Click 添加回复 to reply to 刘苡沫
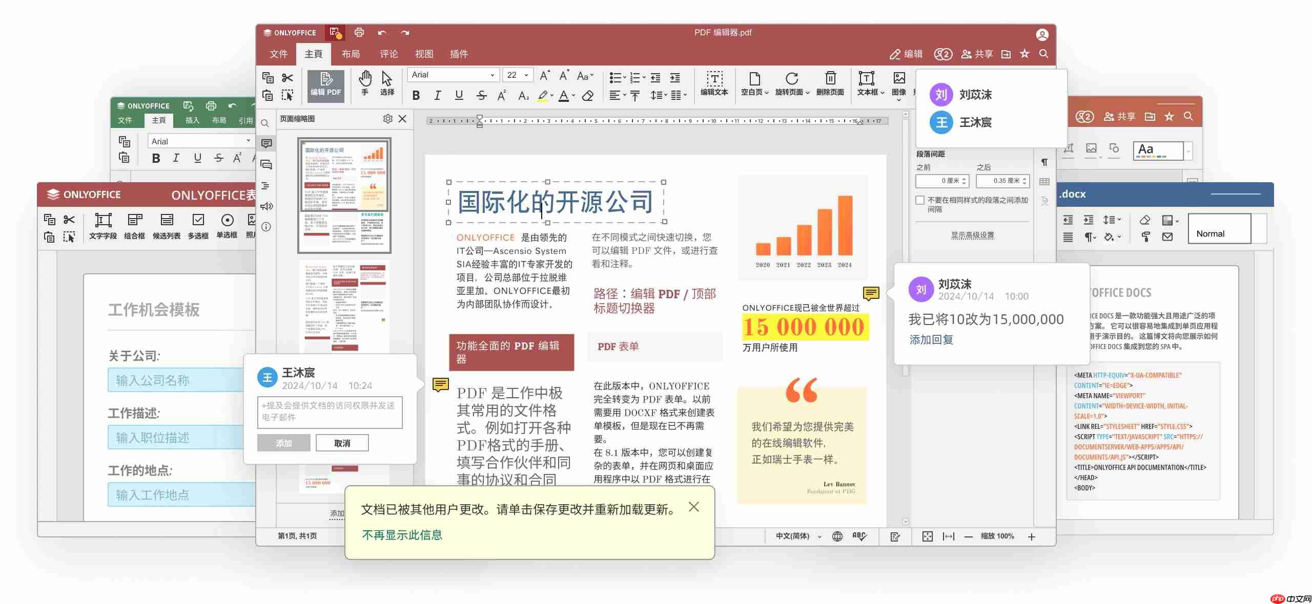Screen dimensions: 1312x604 tap(931, 339)
